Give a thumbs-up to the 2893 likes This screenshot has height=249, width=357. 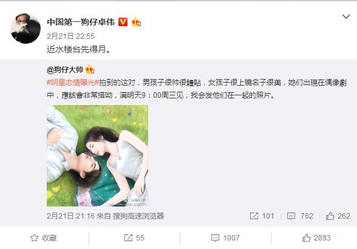[x=316, y=238]
